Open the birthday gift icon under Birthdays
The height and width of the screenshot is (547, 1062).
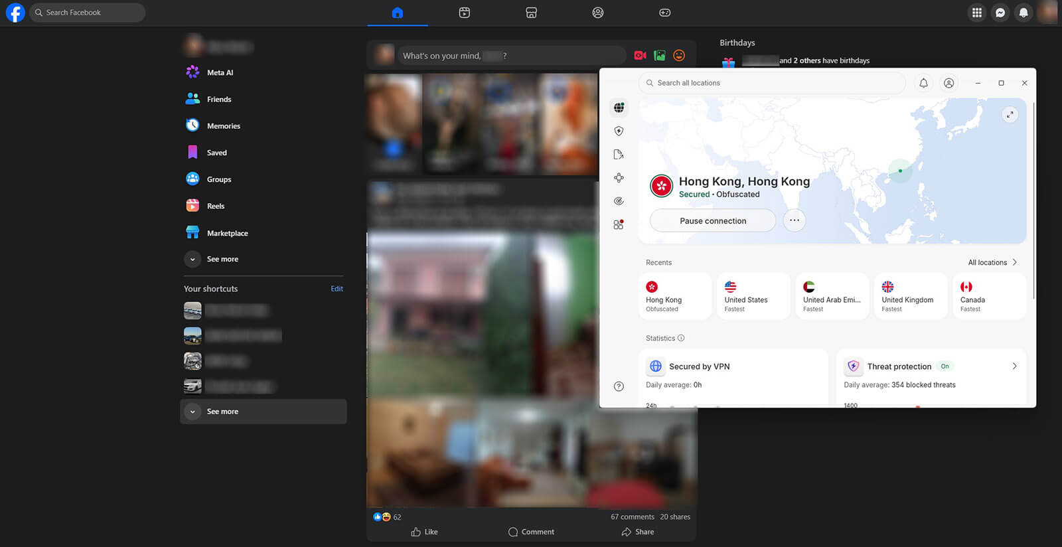pyautogui.click(x=729, y=62)
